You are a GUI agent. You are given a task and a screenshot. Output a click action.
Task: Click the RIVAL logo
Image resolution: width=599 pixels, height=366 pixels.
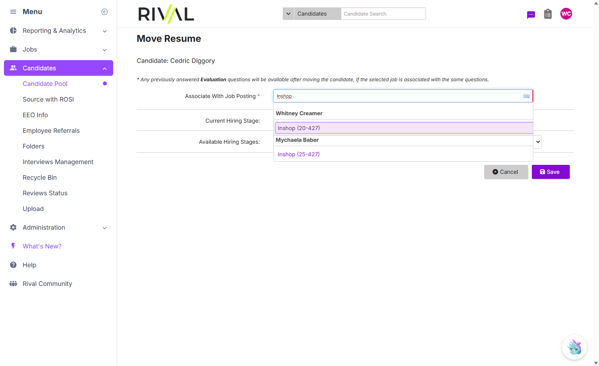tap(166, 14)
